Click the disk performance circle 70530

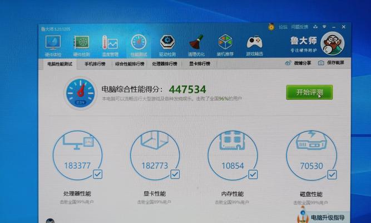tap(311, 156)
